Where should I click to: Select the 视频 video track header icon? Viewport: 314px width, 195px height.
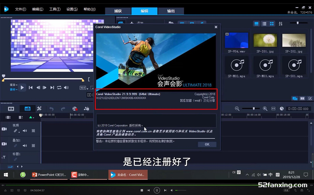[4, 129]
